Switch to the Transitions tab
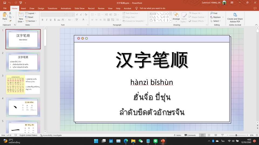The image size is (259, 145). click(52, 8)
